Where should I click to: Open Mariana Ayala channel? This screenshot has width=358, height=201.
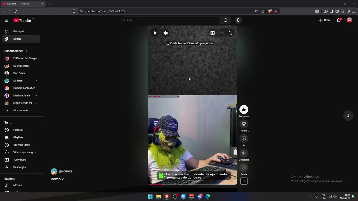tap(21, 95)
